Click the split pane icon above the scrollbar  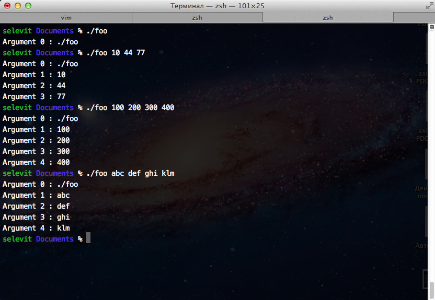[431, 26]
